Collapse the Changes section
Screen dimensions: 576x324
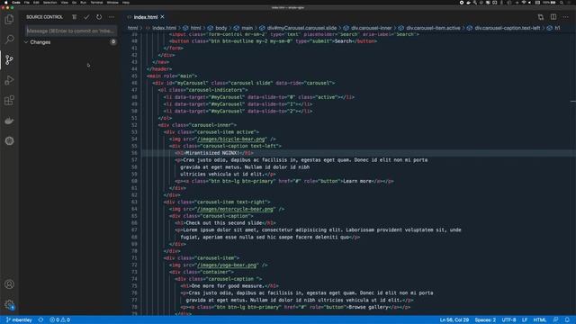[x=26, y=42]
